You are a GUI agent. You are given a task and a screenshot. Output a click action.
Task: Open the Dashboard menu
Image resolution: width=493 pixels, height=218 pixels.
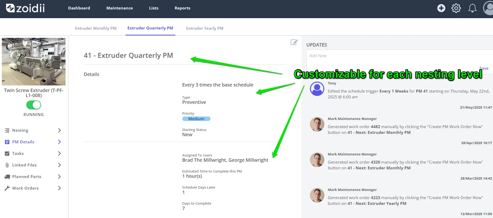click(79, 8)
